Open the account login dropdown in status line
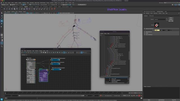Screen dimensions: 180x101 (82, 5)
